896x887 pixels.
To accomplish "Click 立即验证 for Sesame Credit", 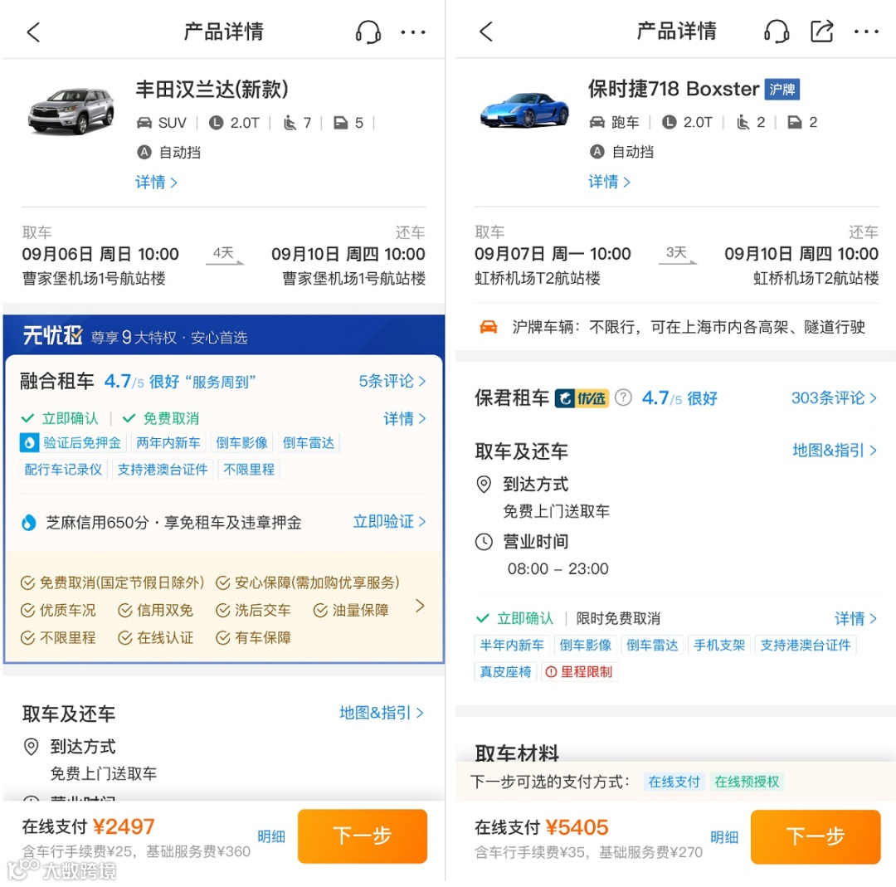I will tap(389, 522).
